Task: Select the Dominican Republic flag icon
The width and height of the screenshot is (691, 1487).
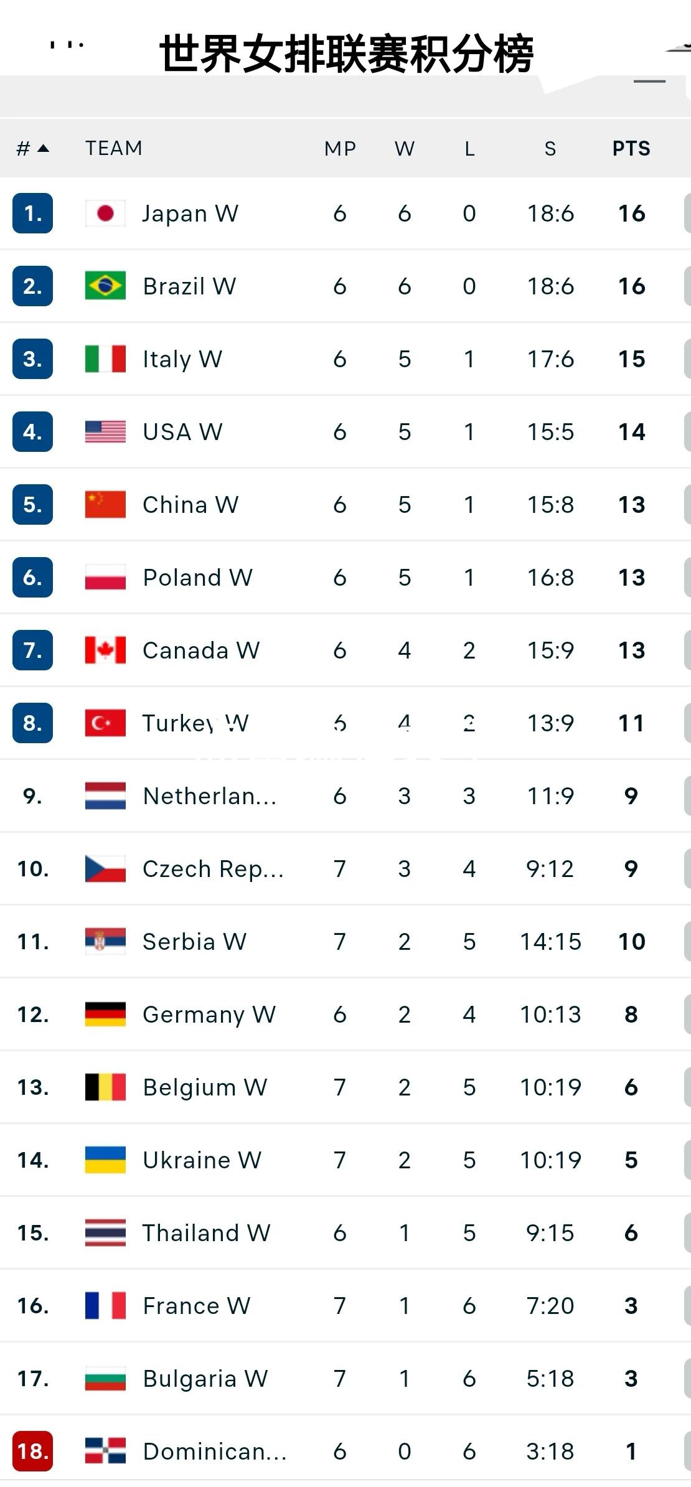Action: click(105, 1451)
